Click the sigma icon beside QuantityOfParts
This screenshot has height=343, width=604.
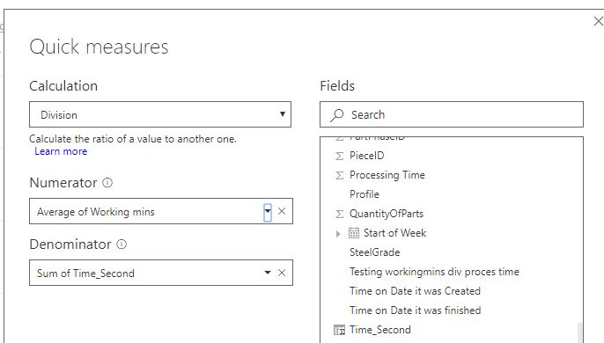339,214
